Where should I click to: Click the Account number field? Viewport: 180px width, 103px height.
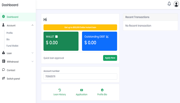(x=80, y=76)
